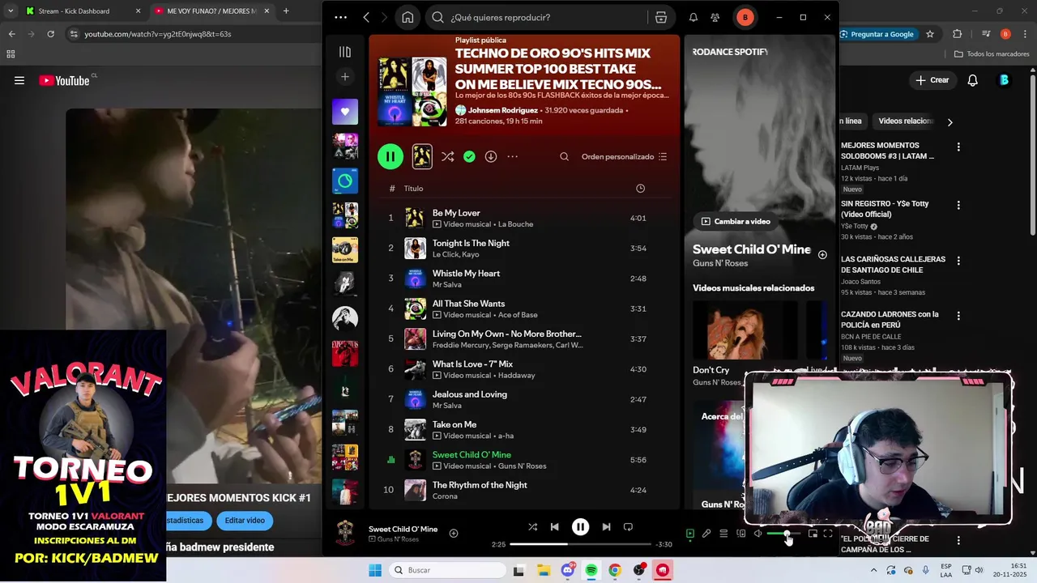Select track The Rhythm of the Night
The width and height of the screenshot is (1037, 583).
(480, 485)
